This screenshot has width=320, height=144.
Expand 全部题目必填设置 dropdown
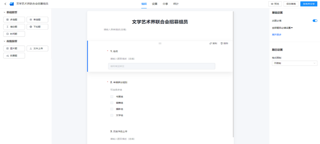(x=283, y=28)
